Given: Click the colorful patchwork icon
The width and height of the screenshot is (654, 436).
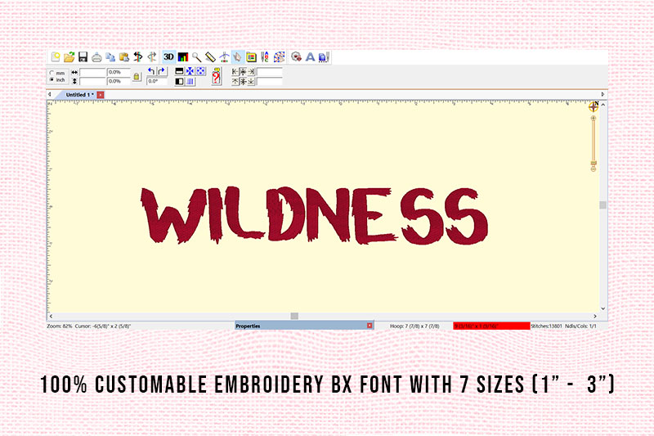Looking at the screenshot, I should (279, 57).
